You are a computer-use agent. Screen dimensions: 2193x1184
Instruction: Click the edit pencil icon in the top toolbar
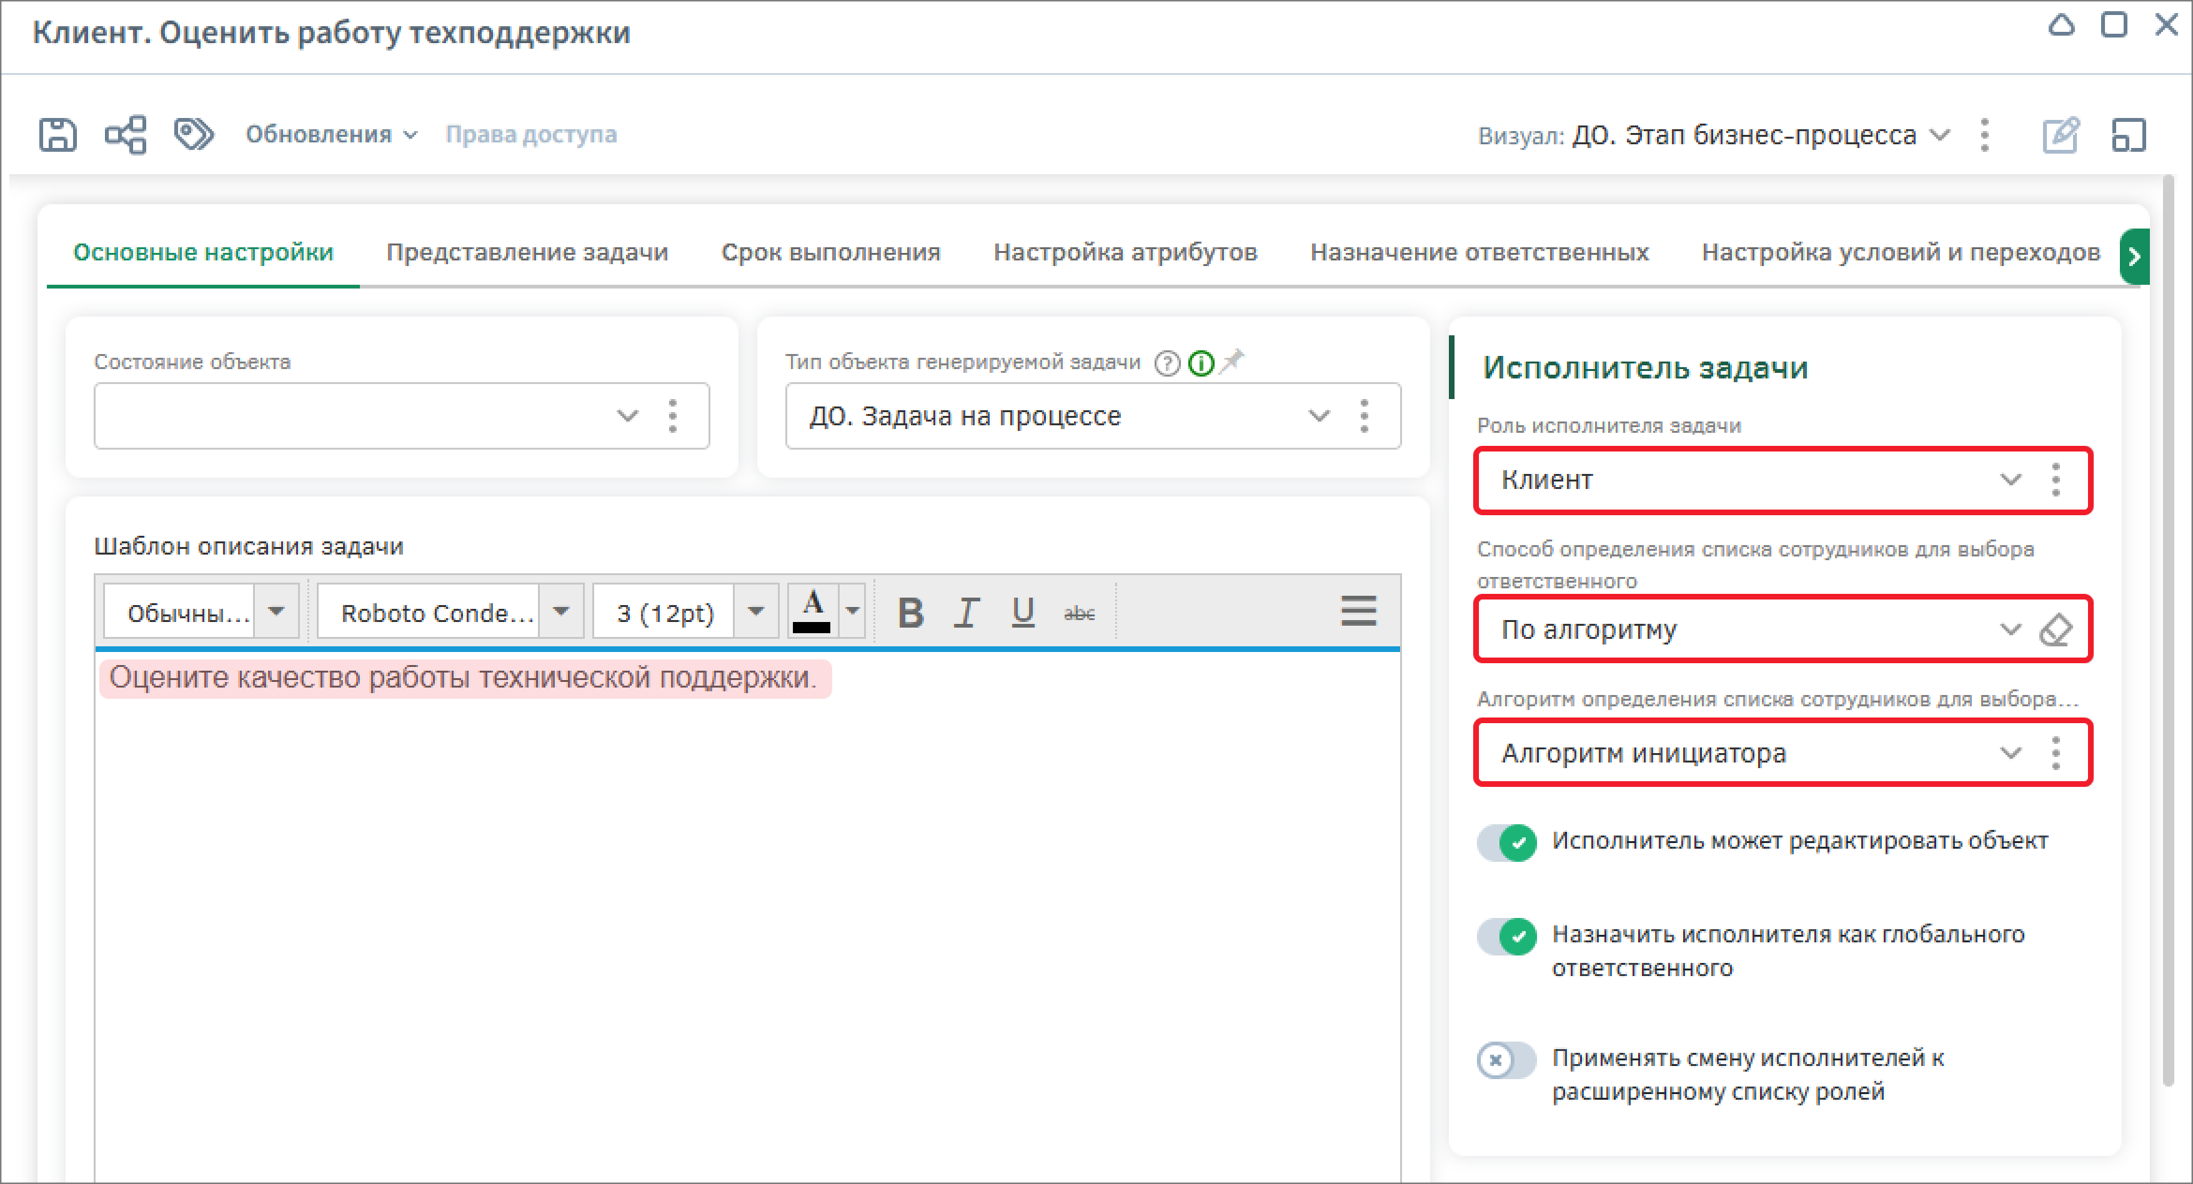click(2061, 135)
